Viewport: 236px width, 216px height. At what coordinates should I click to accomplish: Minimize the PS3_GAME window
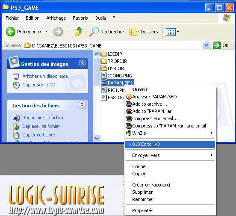pyautogui.click(x=209, y=8)
